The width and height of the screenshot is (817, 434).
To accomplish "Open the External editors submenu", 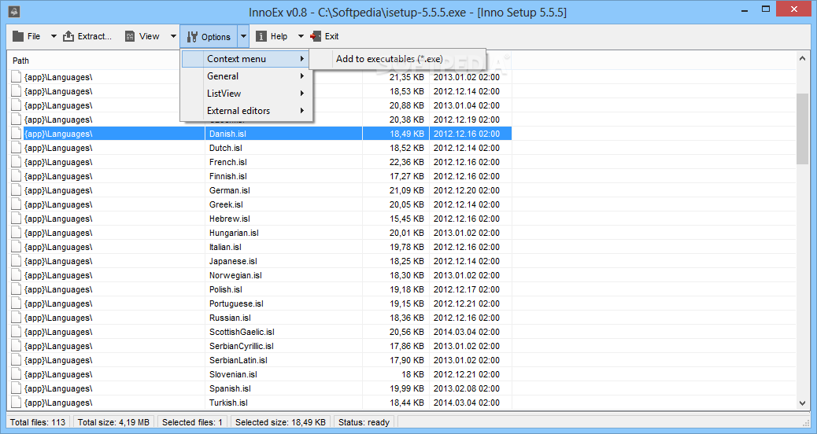I will [x=246, y=110].
